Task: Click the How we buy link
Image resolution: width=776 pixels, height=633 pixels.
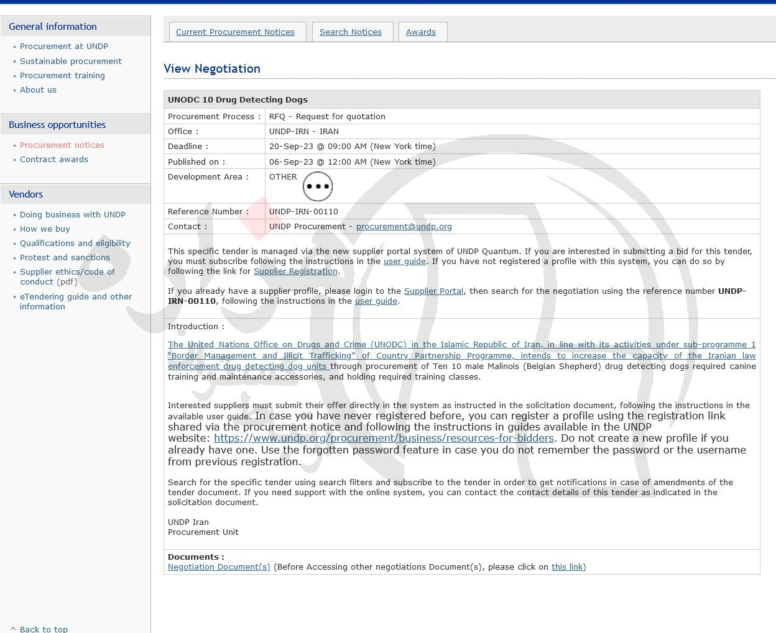Action: click(x=45, y=229)
